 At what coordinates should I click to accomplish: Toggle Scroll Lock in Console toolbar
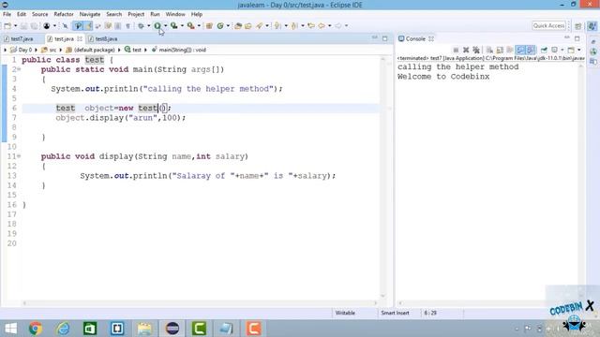500,50
